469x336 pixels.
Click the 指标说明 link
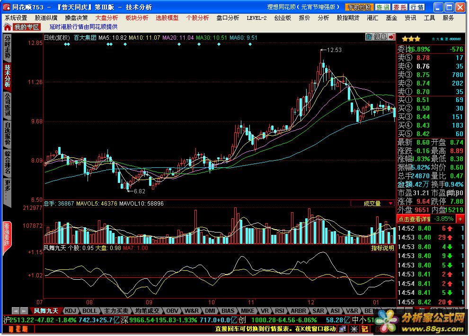(382, 248)
